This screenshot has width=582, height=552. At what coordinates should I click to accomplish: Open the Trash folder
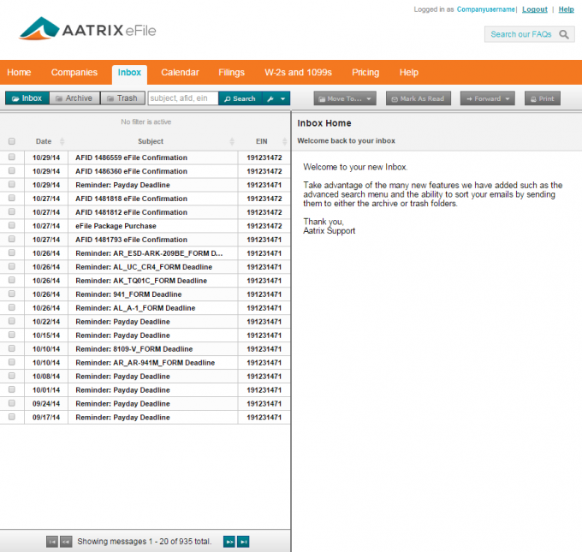[122, 98]
